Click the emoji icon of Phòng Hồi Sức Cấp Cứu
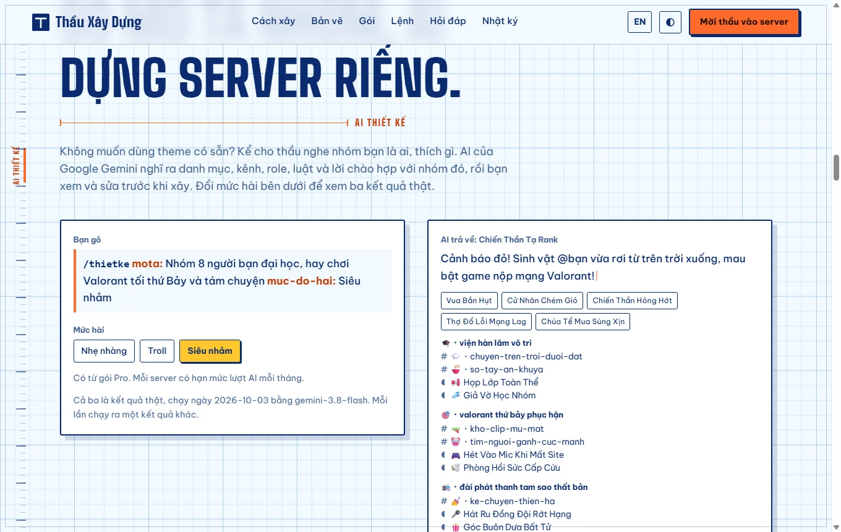Image resolution: width=841 pixels, height=532 pixels. (456, 468)
